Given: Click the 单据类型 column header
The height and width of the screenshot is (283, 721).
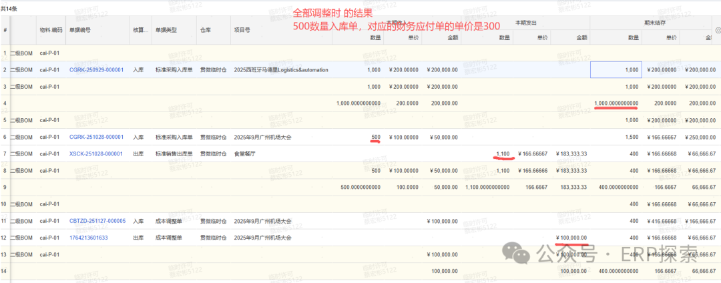Looking at the screenshot, I should click(166, 30).
